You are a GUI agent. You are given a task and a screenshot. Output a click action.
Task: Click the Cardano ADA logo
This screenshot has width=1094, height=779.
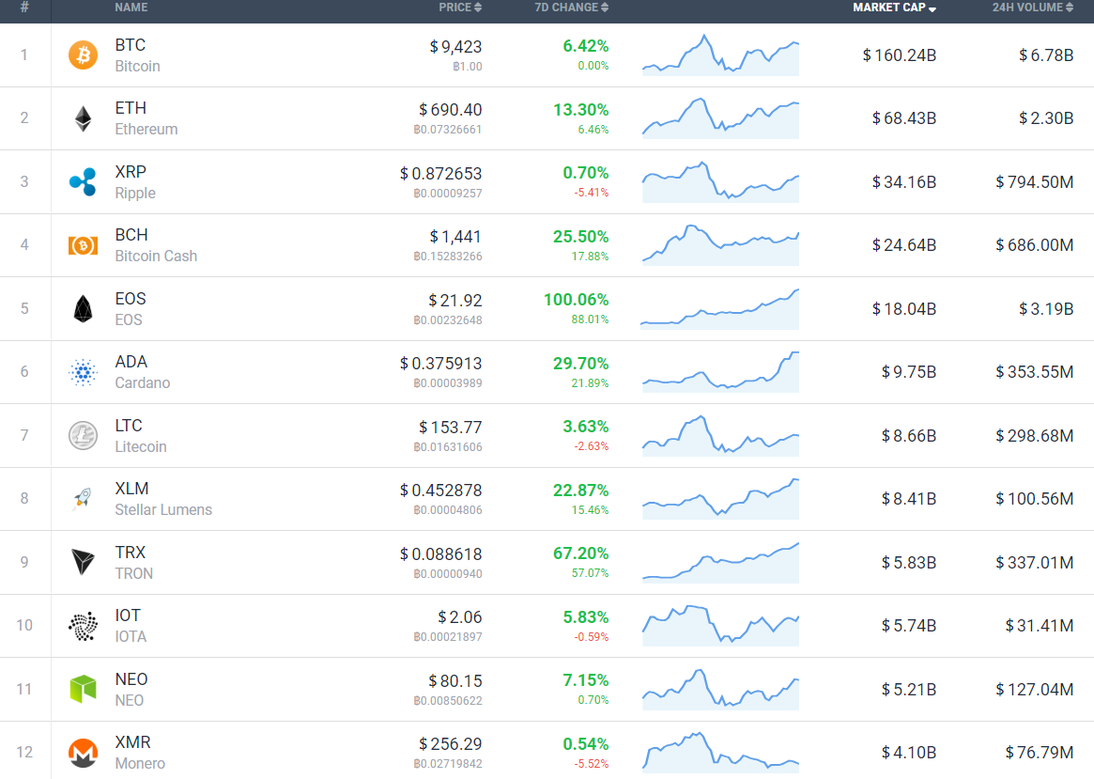83,372
